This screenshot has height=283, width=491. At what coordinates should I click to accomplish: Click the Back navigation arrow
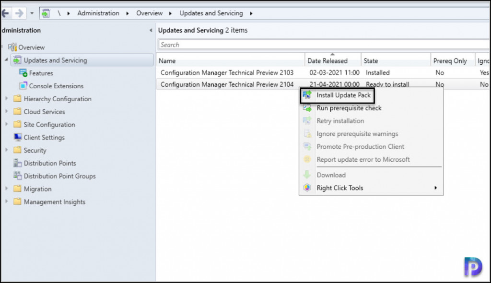pos(5,13)
